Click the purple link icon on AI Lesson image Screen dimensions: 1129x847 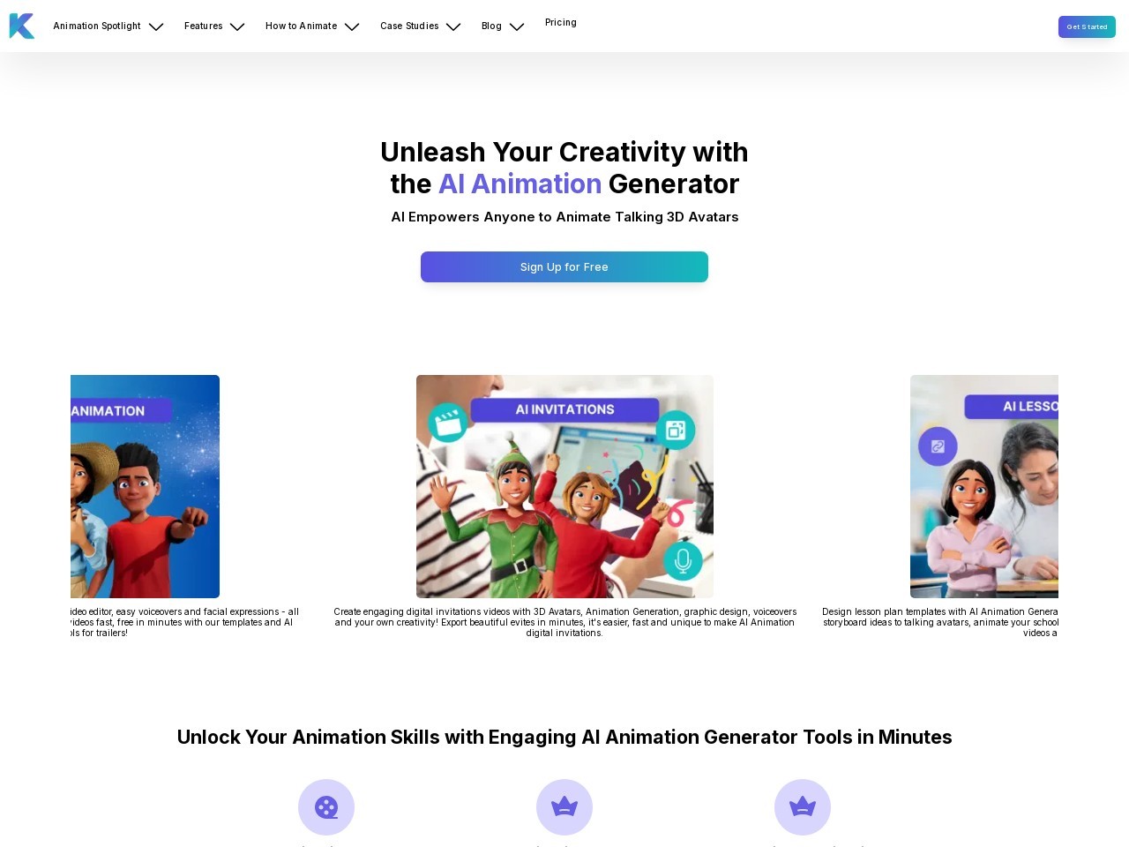pyautogui.click(x=938, y=446)
